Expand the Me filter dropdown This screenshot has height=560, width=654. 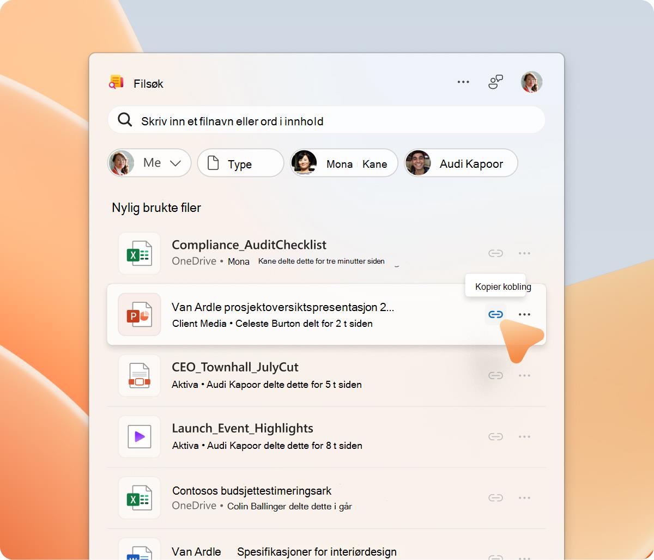[x=149, y=163]
